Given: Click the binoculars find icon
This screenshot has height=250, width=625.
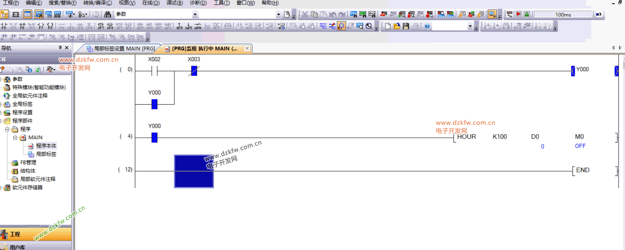Looking at the screenshot, I should point(108,14).
